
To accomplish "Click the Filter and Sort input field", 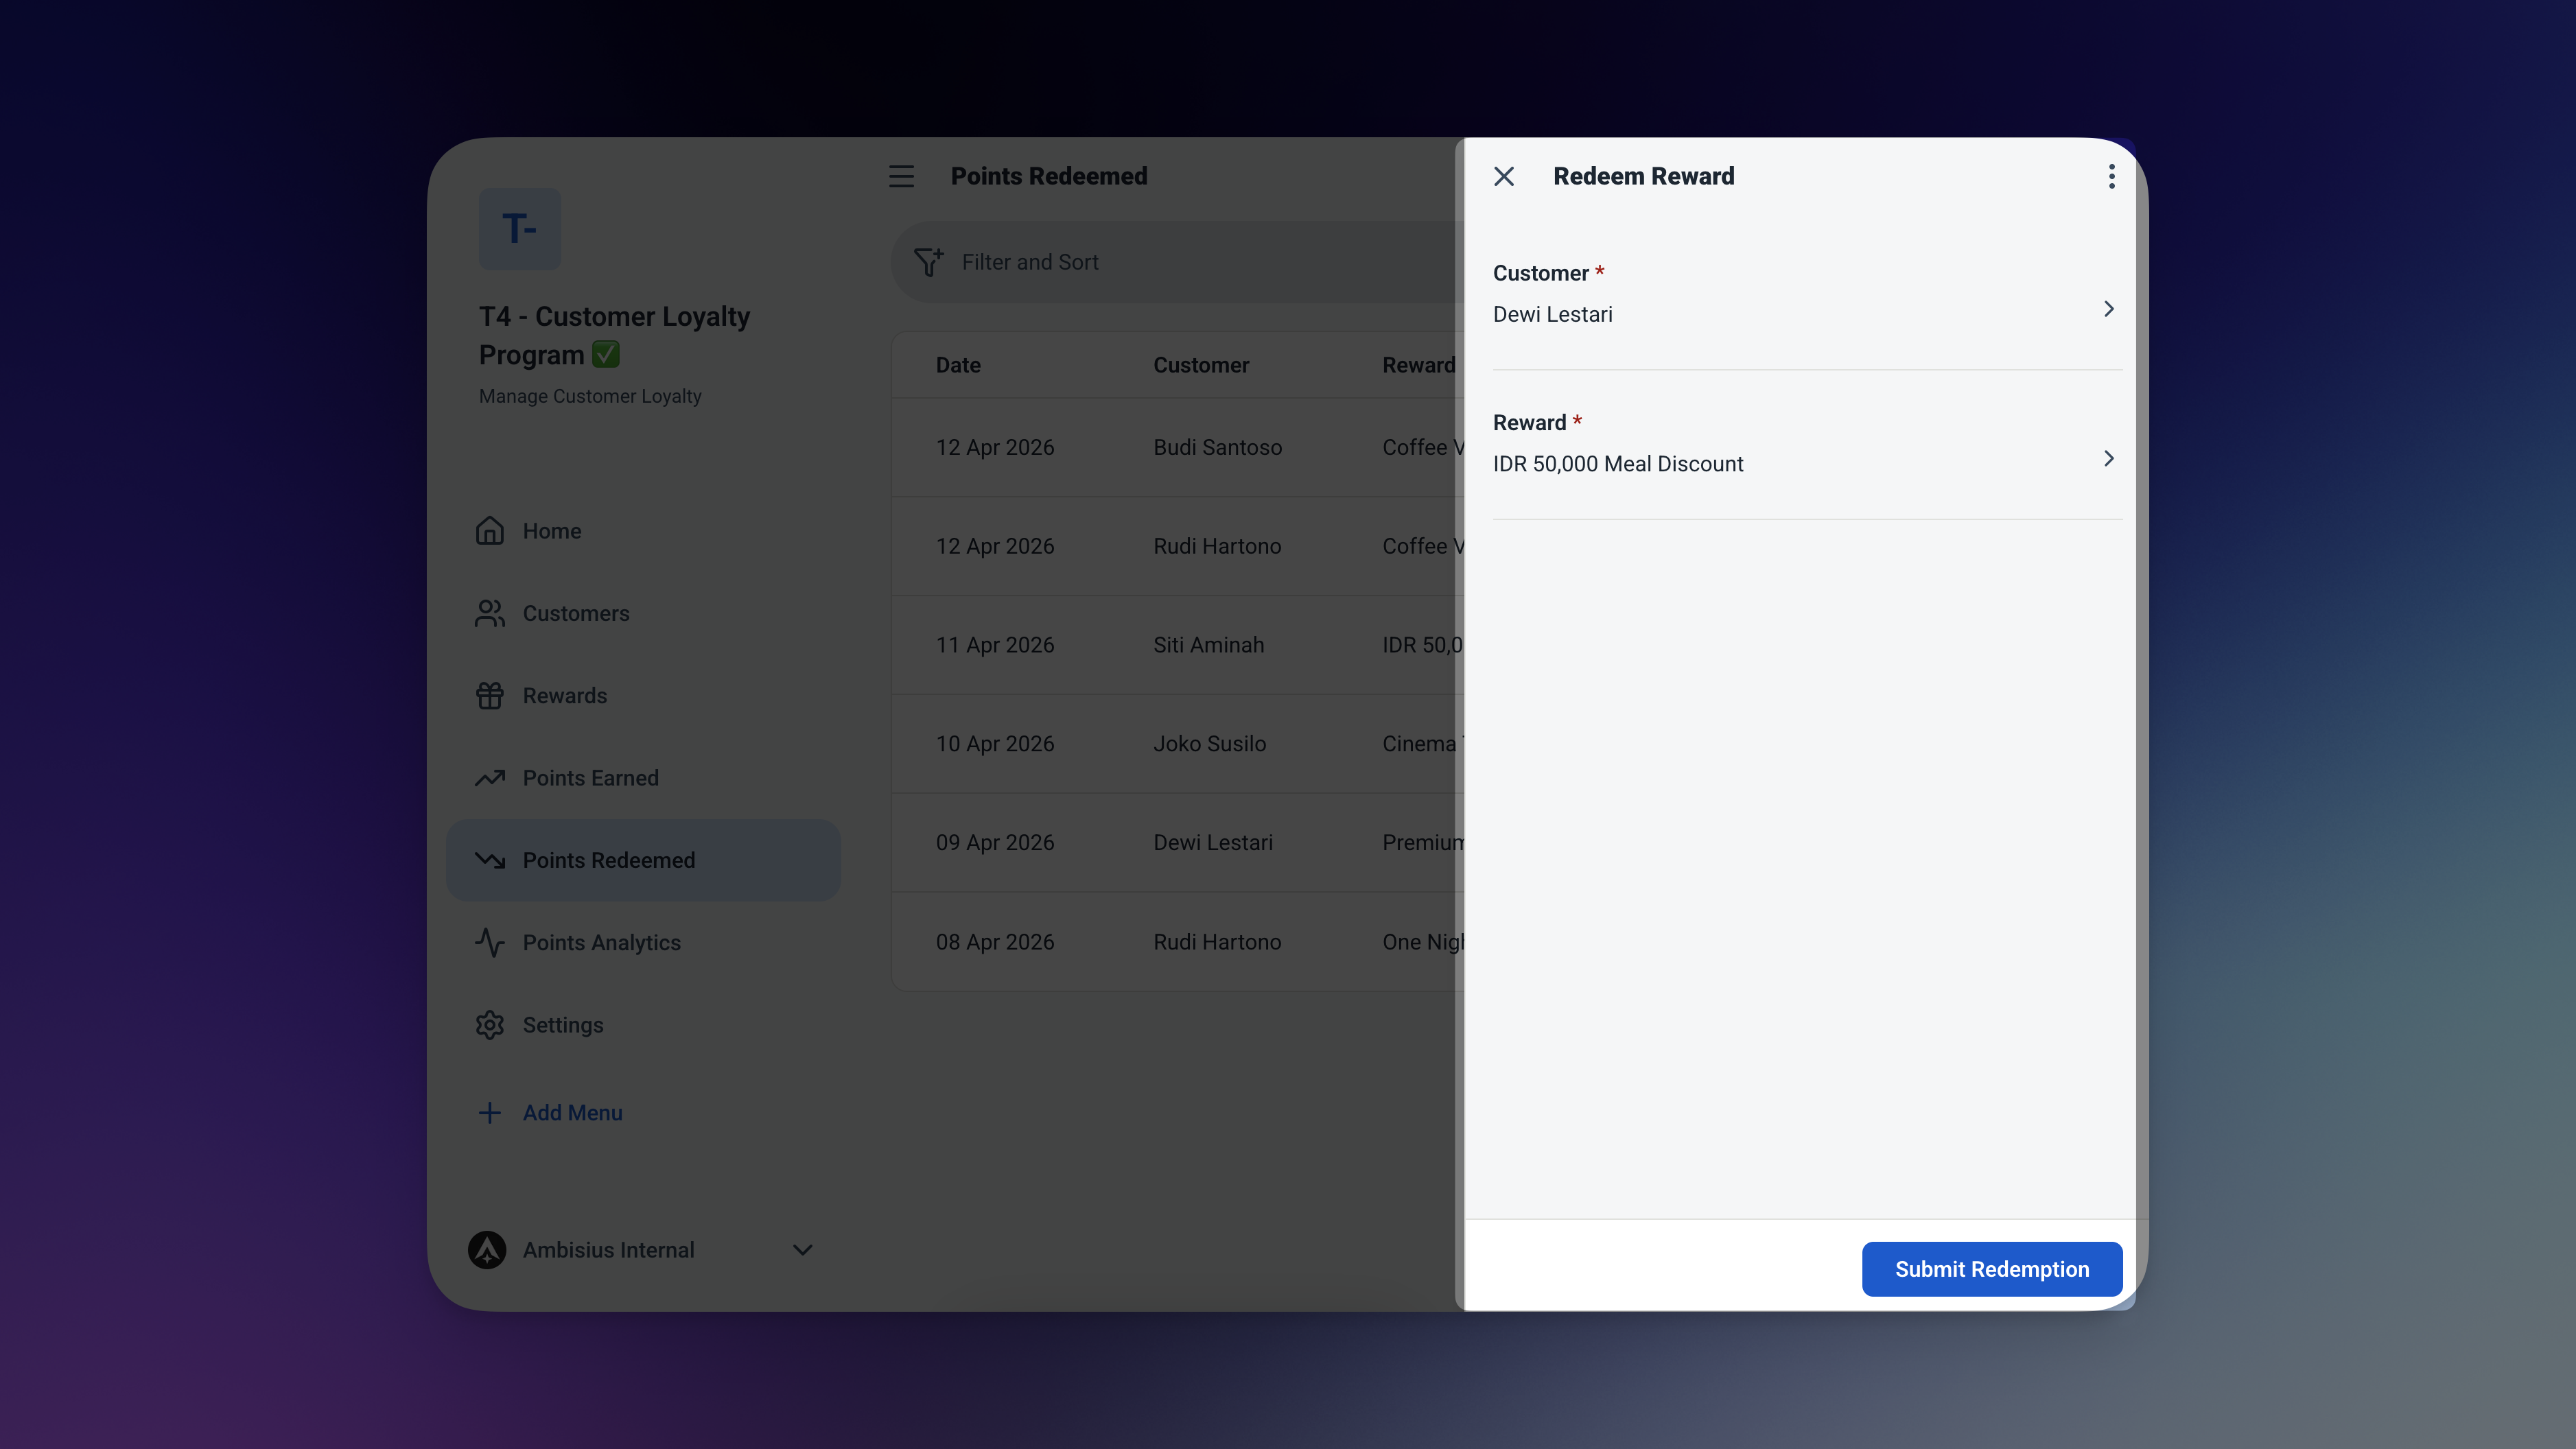I will pyautogui.click(x=1100, y=261).
